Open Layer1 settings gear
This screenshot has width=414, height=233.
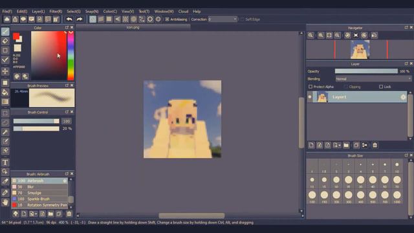coord(403,97)
